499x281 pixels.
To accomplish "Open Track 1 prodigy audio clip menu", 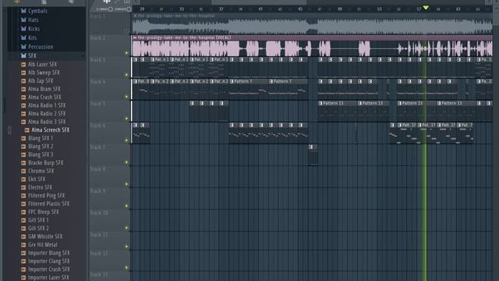I will (x=135, y=16).
